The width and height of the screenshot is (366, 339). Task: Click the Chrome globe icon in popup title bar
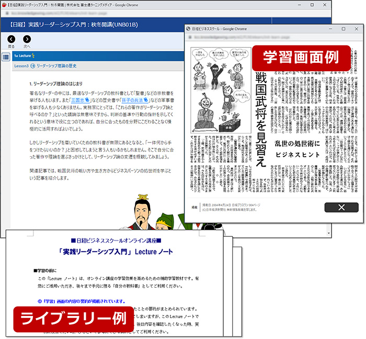(188, 29)
